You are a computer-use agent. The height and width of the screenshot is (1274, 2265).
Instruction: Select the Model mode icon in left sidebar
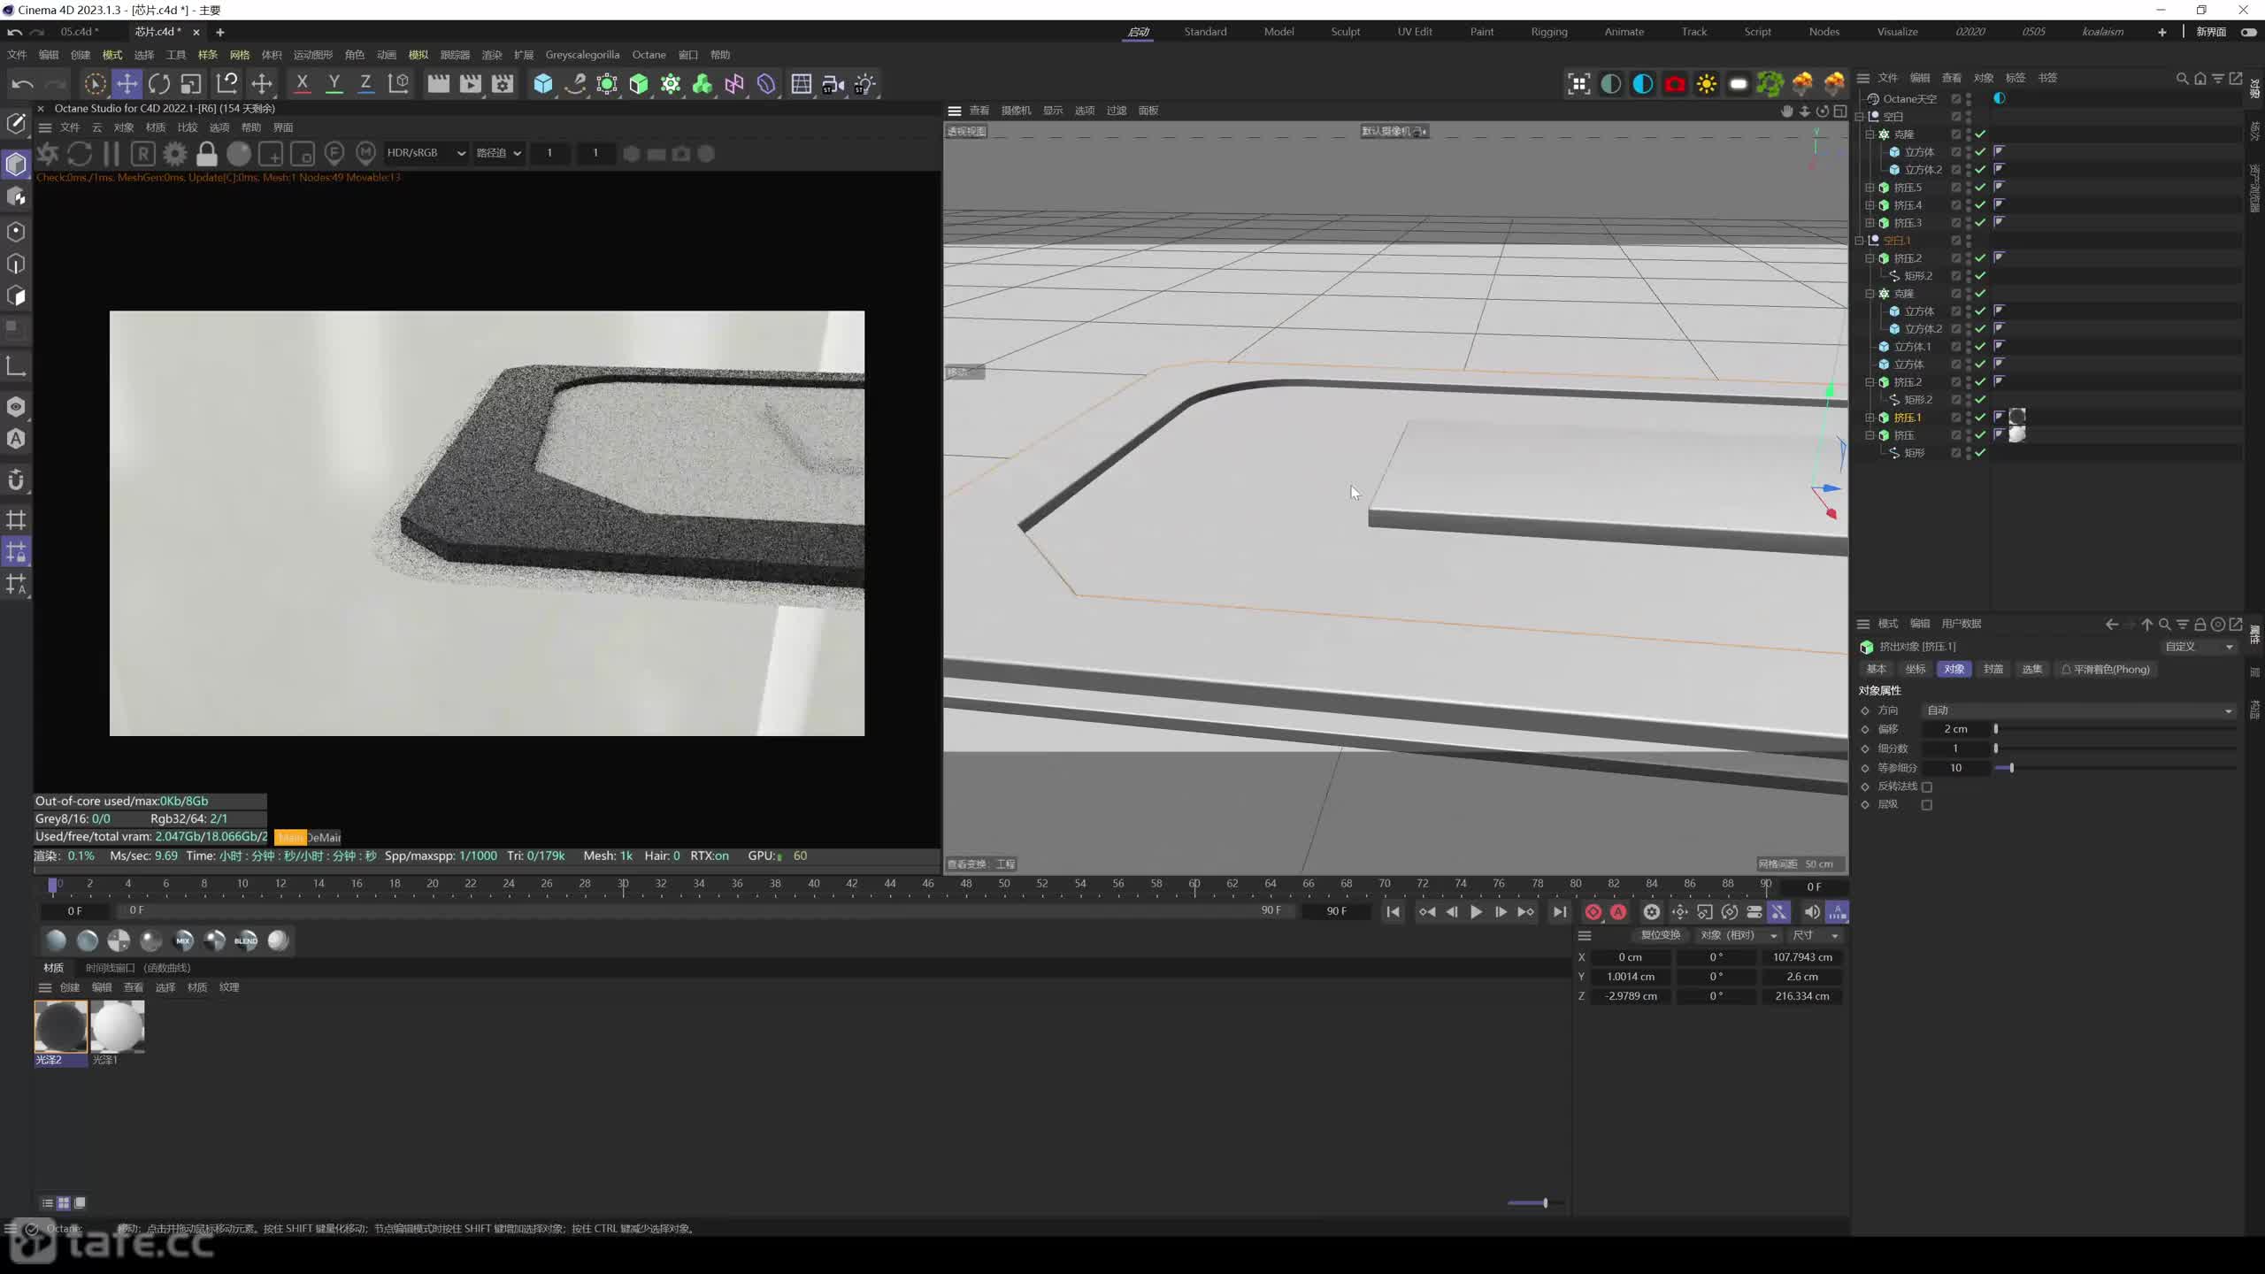16,165
